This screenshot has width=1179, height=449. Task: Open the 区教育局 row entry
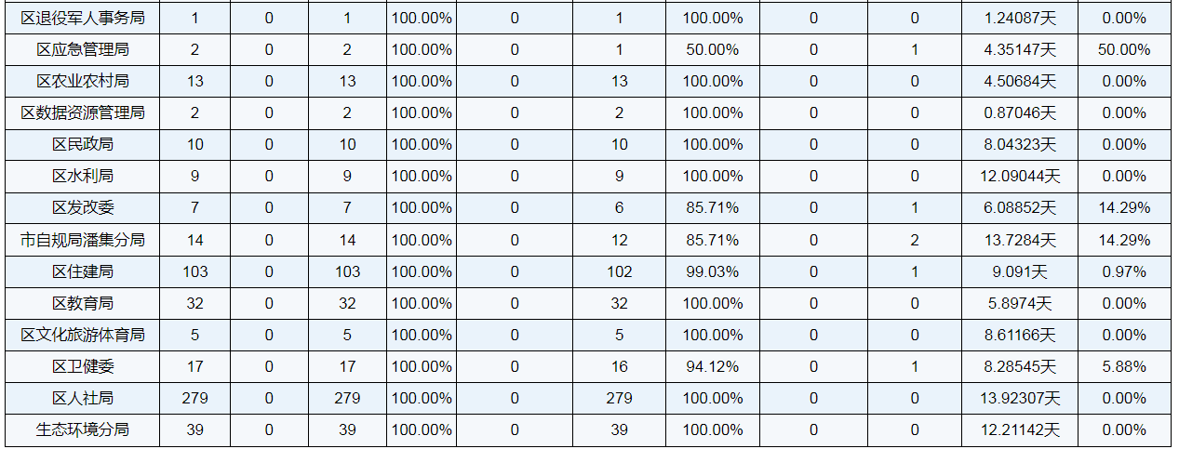[x=83, y=303]
